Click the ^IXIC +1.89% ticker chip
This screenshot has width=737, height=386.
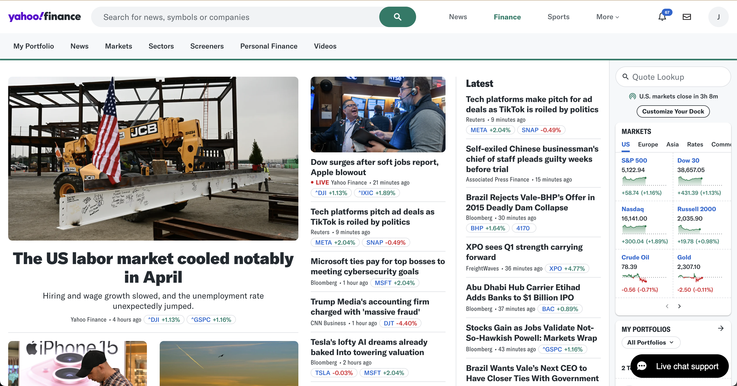376,192
